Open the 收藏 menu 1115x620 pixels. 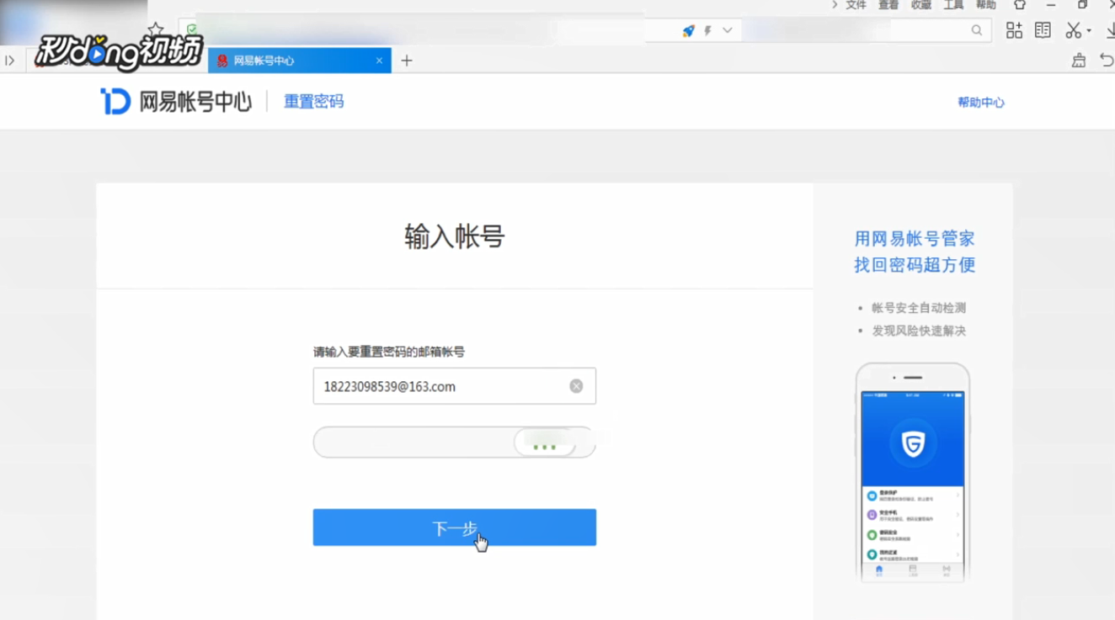921,5
